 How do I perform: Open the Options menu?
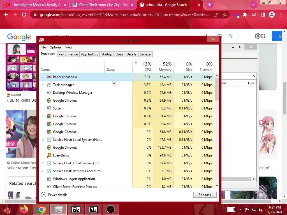tap(55, 47)
